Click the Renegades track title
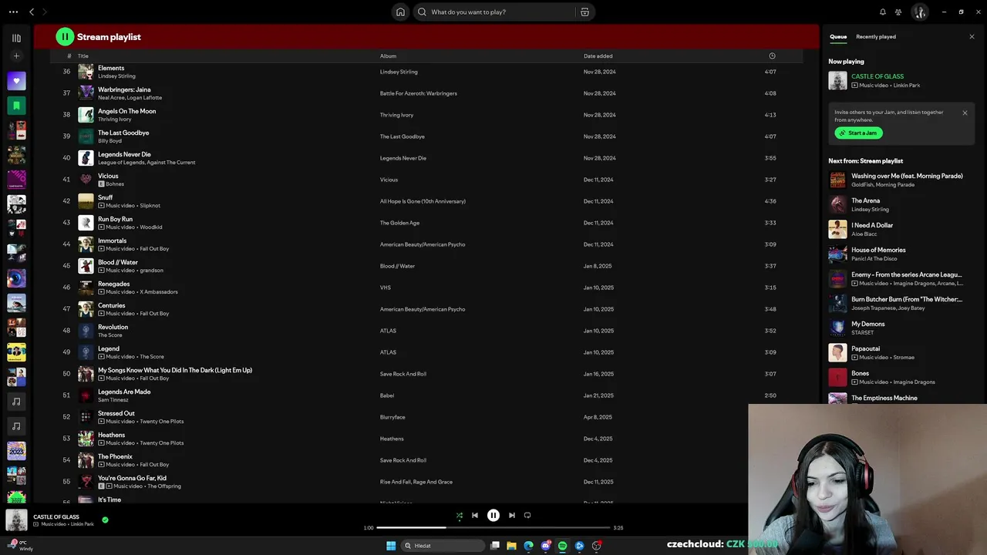Viewport: 987px width, 555px height. 114,284
